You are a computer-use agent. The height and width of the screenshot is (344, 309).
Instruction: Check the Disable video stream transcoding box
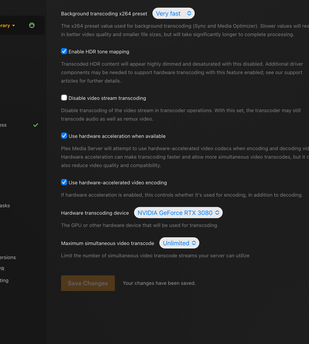[x=64, y=98]
